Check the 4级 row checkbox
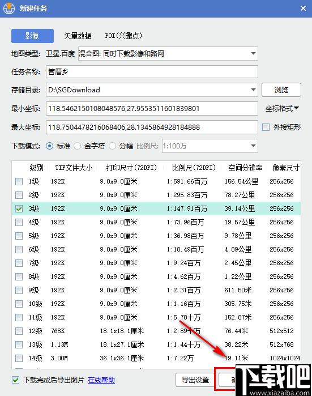The width and height of the screenshot is (312, 396). (19, 222)
